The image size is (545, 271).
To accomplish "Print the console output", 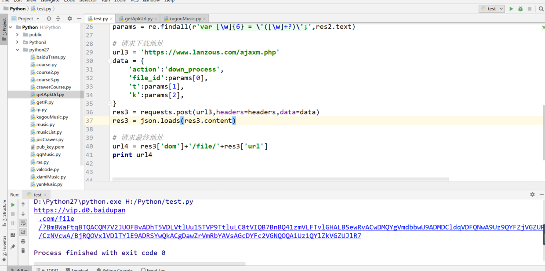I will tap(23, 241).
